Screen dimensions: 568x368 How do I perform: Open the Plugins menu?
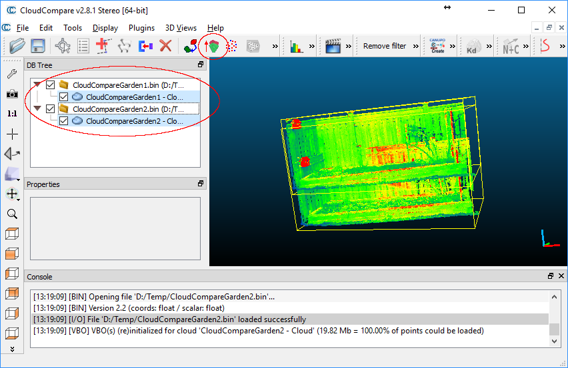[x=141, y=28]
